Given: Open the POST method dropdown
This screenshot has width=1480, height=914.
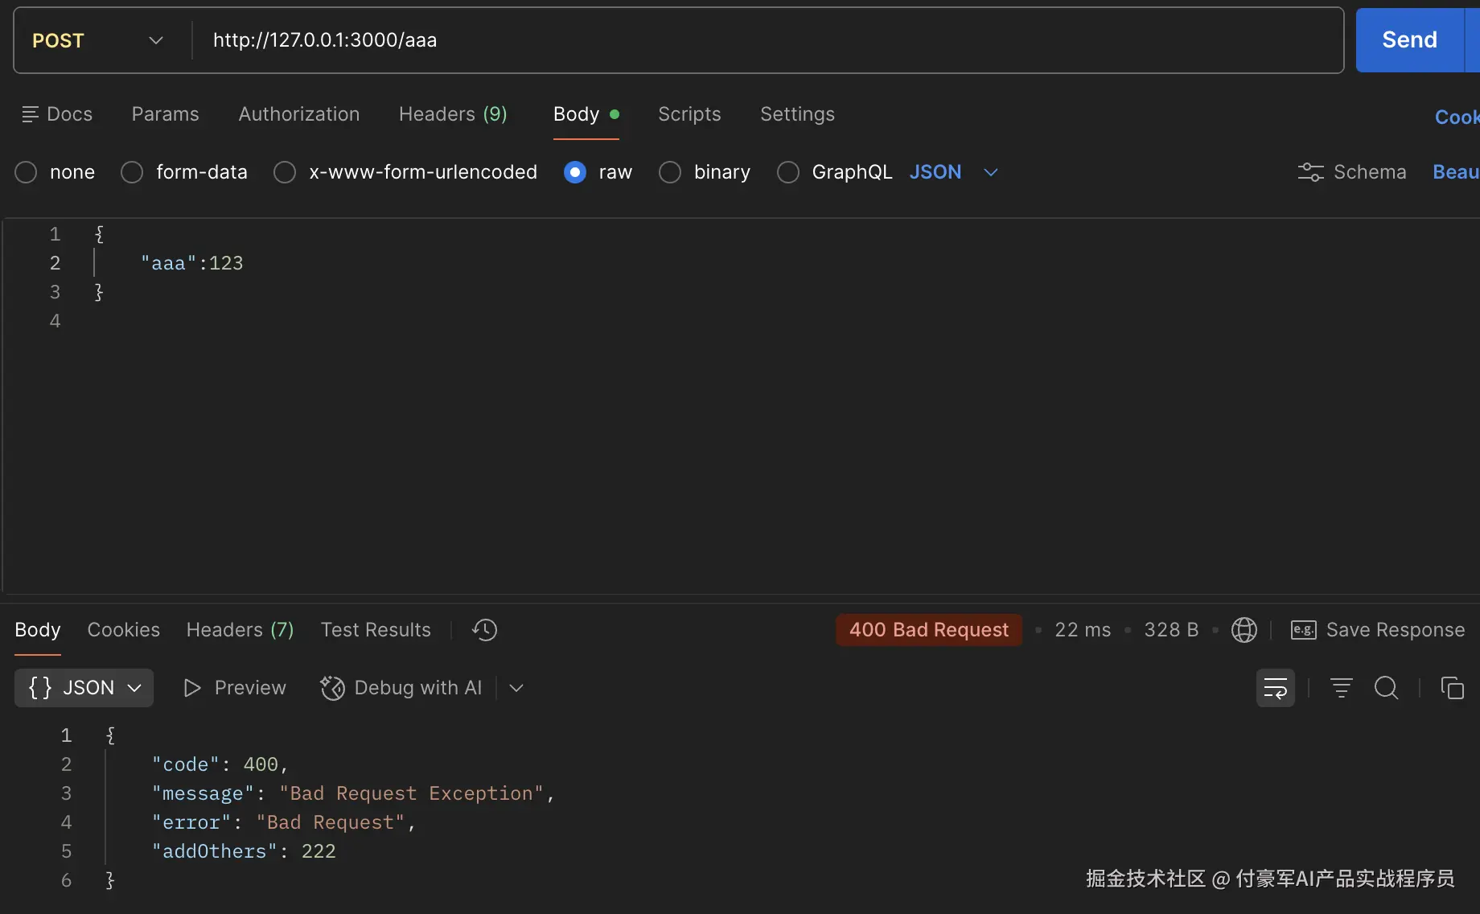Looking at the screenshot, I should [x=97, y=40].
